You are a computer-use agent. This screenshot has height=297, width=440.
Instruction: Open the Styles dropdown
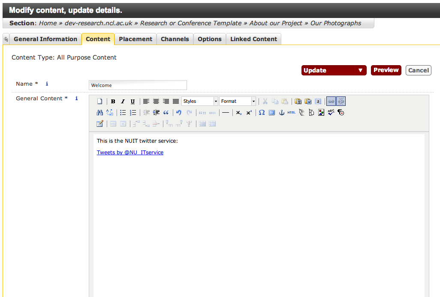[200, 102]
